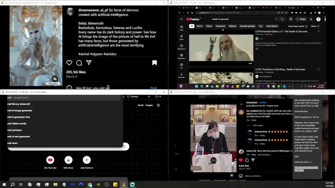Share the dreamweaver post with paper plane icon
The width and height of the screenshot is (335, 188).
point(89,63)
